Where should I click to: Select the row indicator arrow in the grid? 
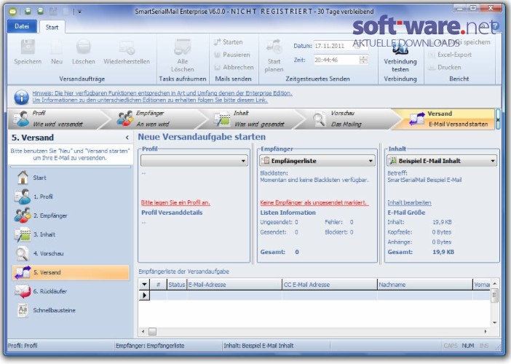click(x=144, y=296)
